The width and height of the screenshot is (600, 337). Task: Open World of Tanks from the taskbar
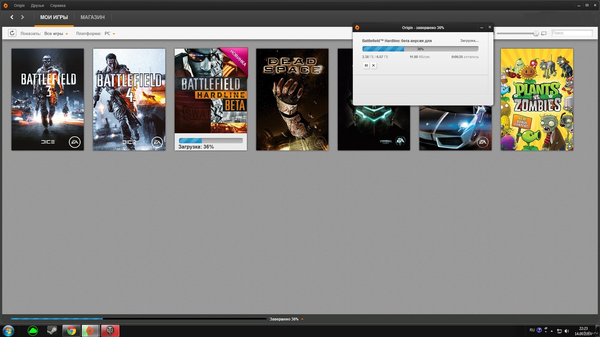click(110, 331)
